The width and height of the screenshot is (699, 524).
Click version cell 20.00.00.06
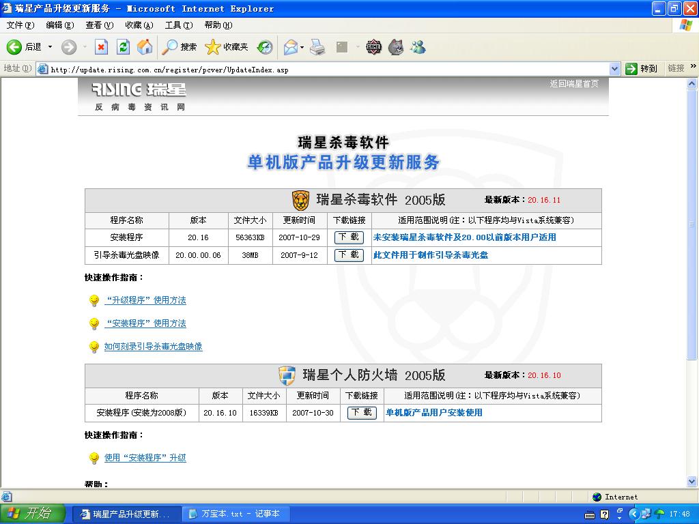coord(199,255)
